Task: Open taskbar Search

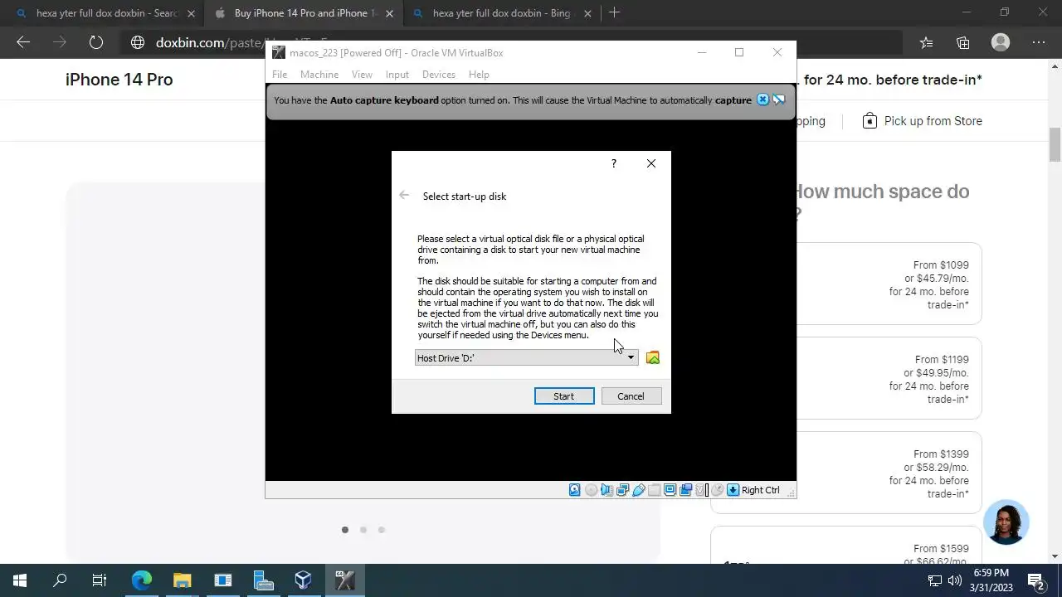Action: coord(60,580)
